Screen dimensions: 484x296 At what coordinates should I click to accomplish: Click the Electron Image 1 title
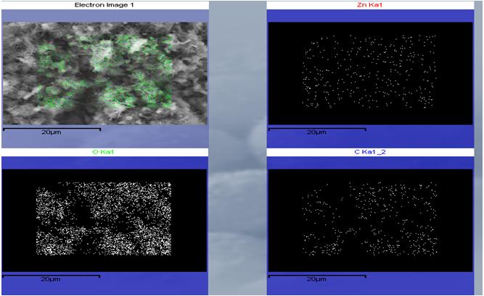(104, 5)
